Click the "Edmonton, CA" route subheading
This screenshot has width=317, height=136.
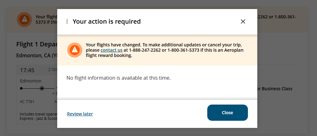tap(37, 55)
